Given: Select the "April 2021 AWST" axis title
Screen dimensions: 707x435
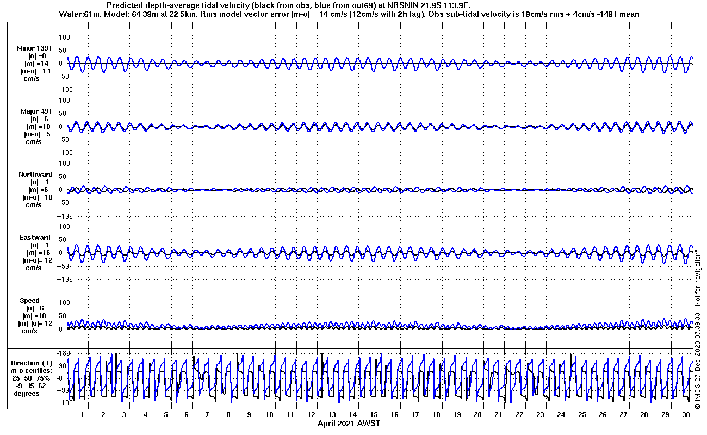Looking at the screenshot, I should [349, 424].
